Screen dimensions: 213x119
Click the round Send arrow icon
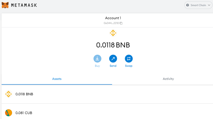click(113, 58)
